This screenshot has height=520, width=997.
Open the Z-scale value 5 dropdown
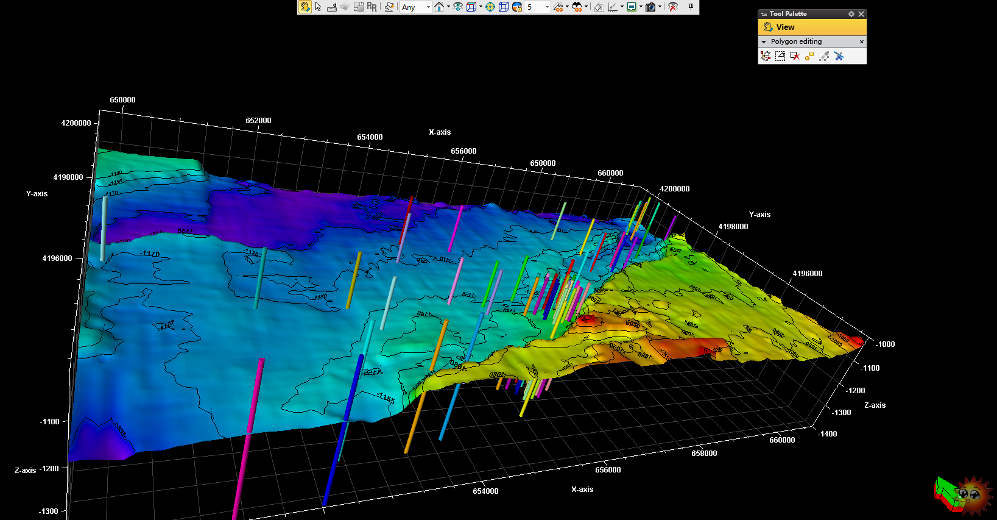point(538,7)
